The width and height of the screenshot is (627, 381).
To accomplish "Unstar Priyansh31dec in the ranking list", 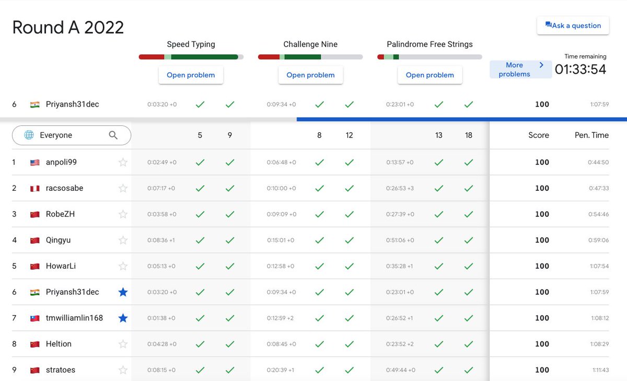I will [x=123, y=292].
